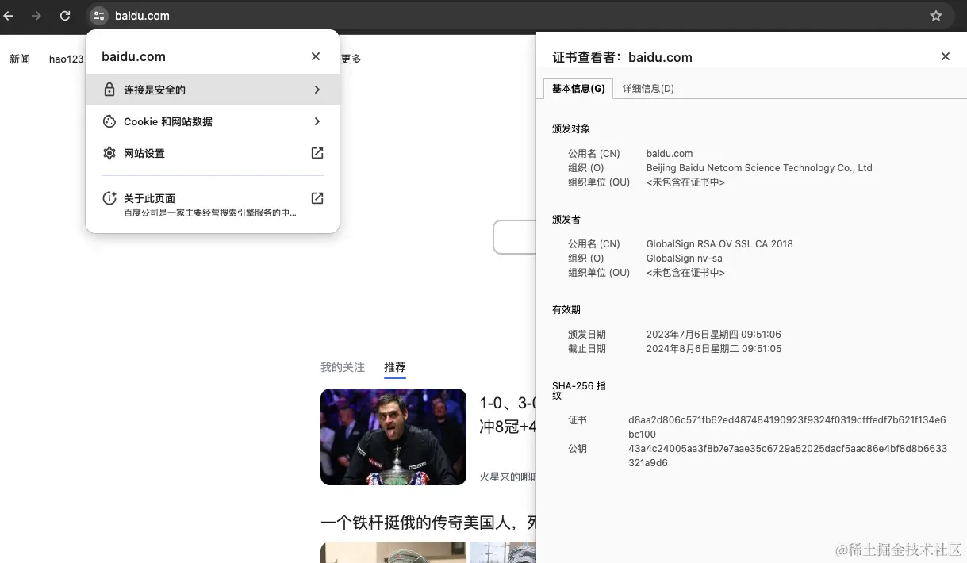
Task: Click the padlock icon beside 连接是安全的
Action: pyautogui.click(x=109, y=89)
